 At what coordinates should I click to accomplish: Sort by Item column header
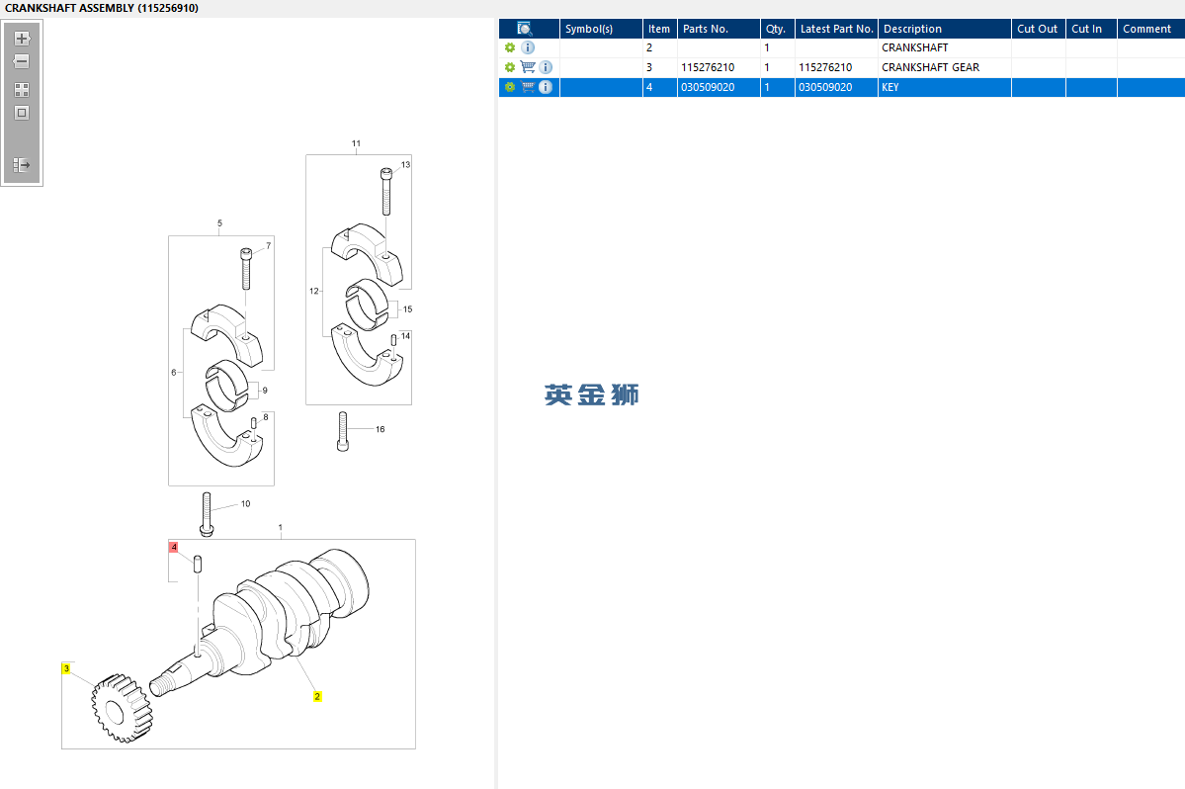pos(660,29)
